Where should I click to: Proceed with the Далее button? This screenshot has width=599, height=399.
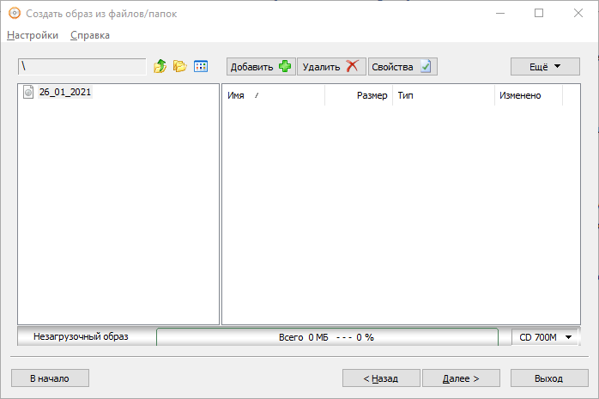point(461,378)
